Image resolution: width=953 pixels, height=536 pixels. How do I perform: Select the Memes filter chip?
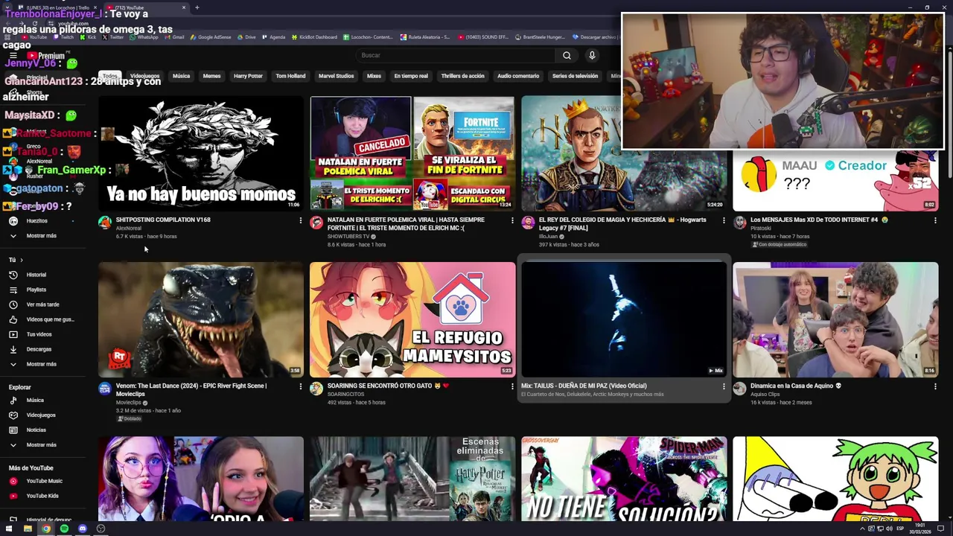[211, 76]
